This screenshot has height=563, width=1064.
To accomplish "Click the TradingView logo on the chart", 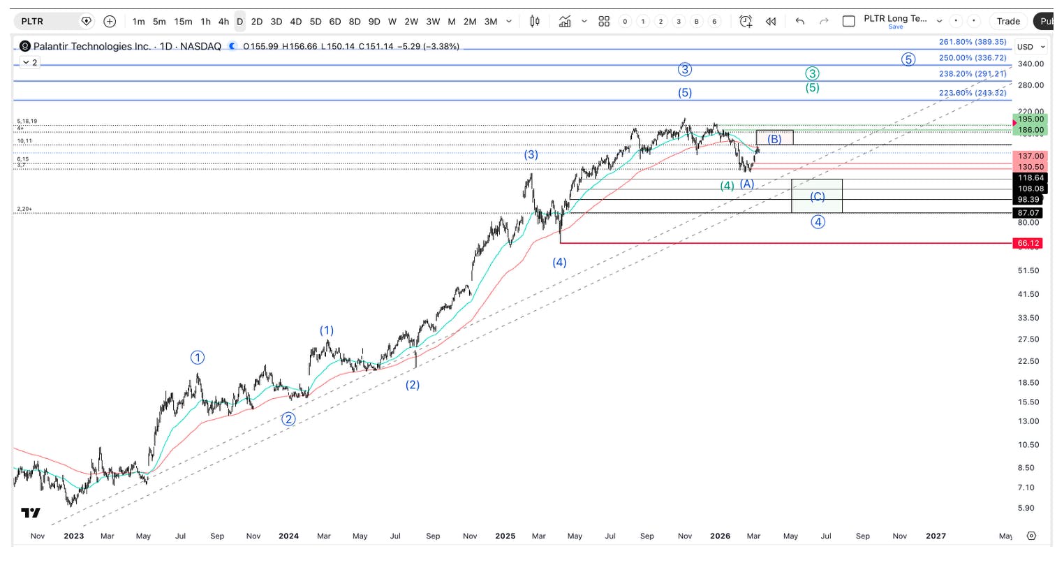I will pyautogui.click(x=31, y=513).
